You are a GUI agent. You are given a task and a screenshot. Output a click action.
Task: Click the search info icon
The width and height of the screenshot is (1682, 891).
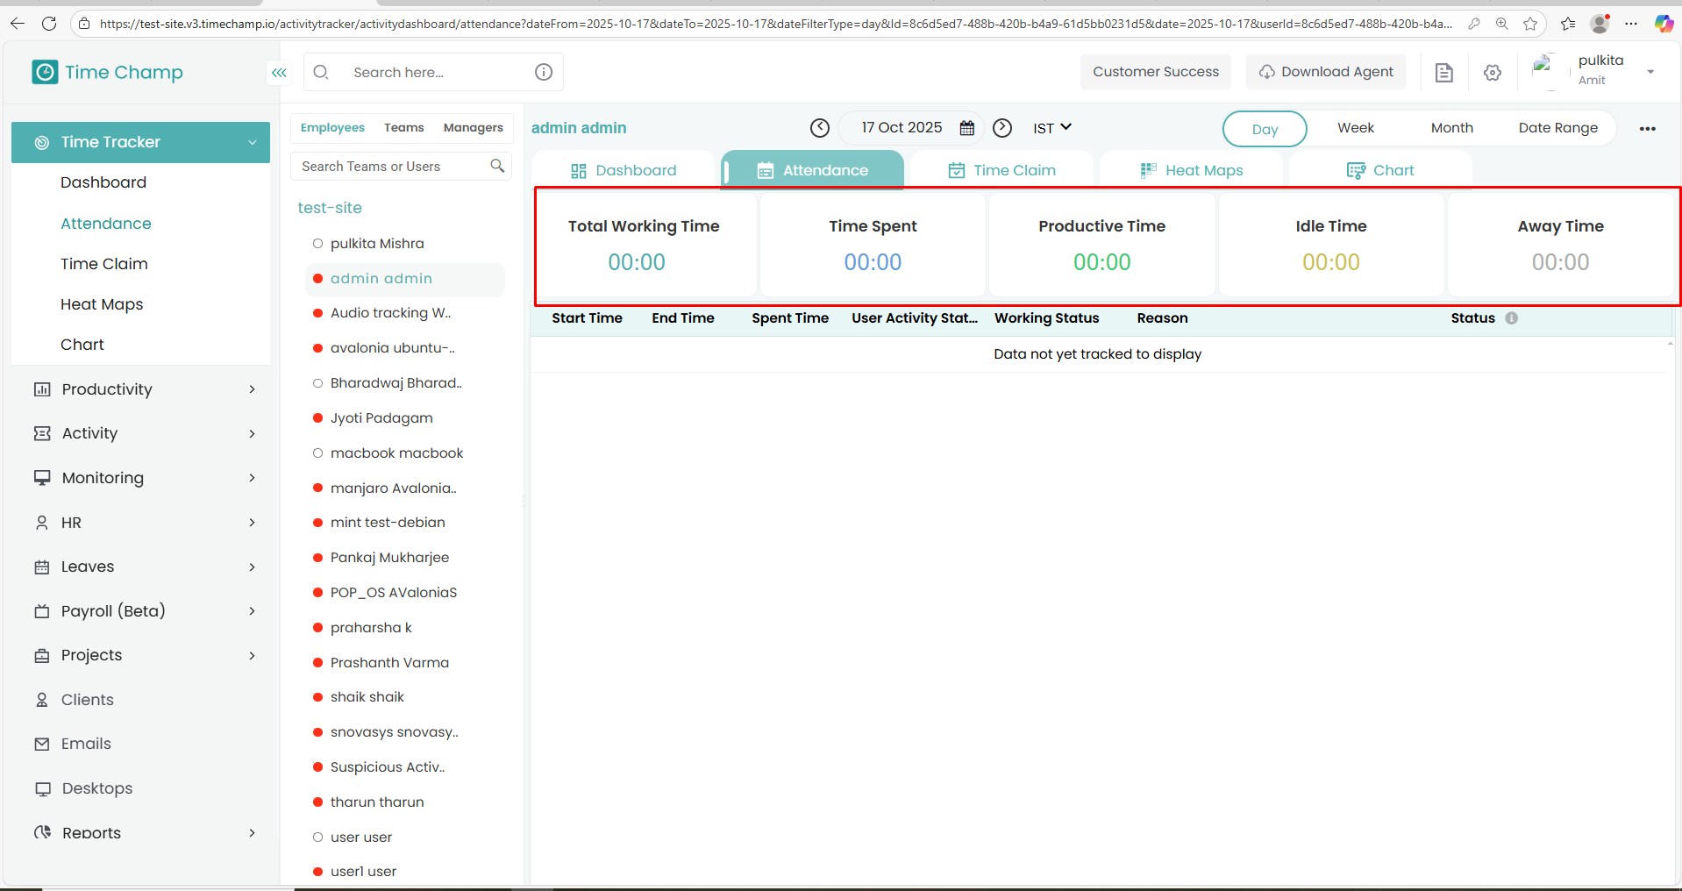544,72
